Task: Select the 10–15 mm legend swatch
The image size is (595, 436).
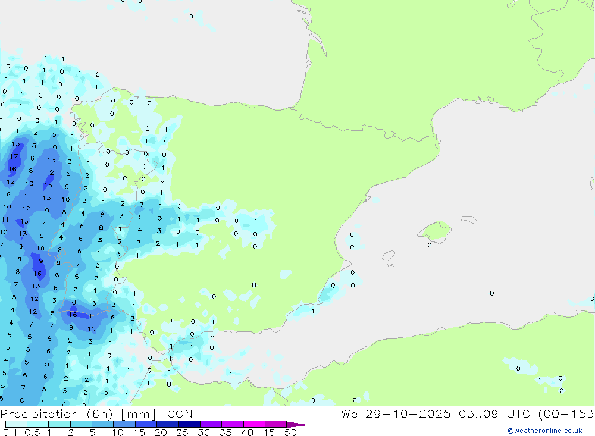Action: [x=124, y=424]
